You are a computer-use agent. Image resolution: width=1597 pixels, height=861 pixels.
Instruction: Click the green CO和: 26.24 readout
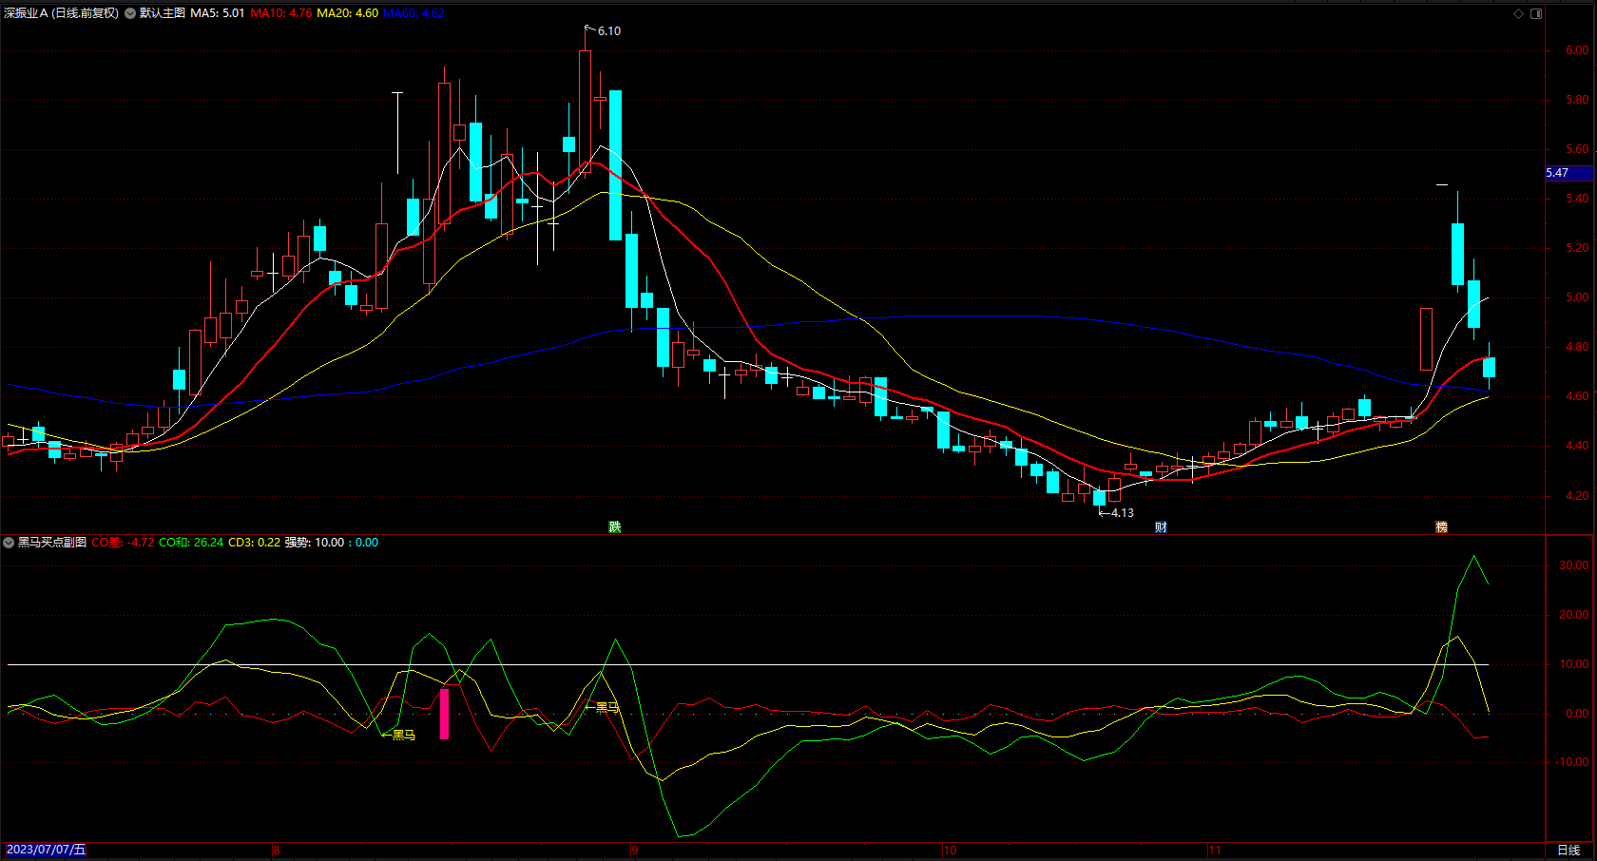(191, 543)
